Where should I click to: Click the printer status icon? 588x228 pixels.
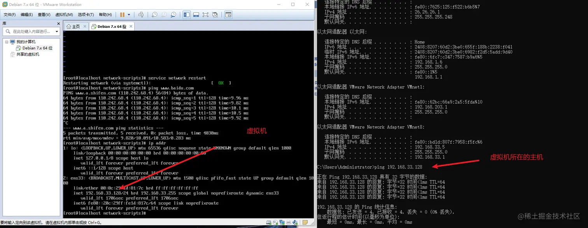point(289,223)
